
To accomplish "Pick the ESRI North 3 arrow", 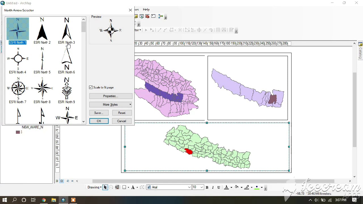I will point(66,31).
